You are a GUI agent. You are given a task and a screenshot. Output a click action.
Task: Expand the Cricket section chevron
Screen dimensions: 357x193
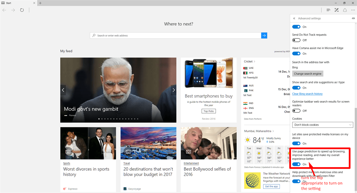pyautogui.click(x=254, y=61)
